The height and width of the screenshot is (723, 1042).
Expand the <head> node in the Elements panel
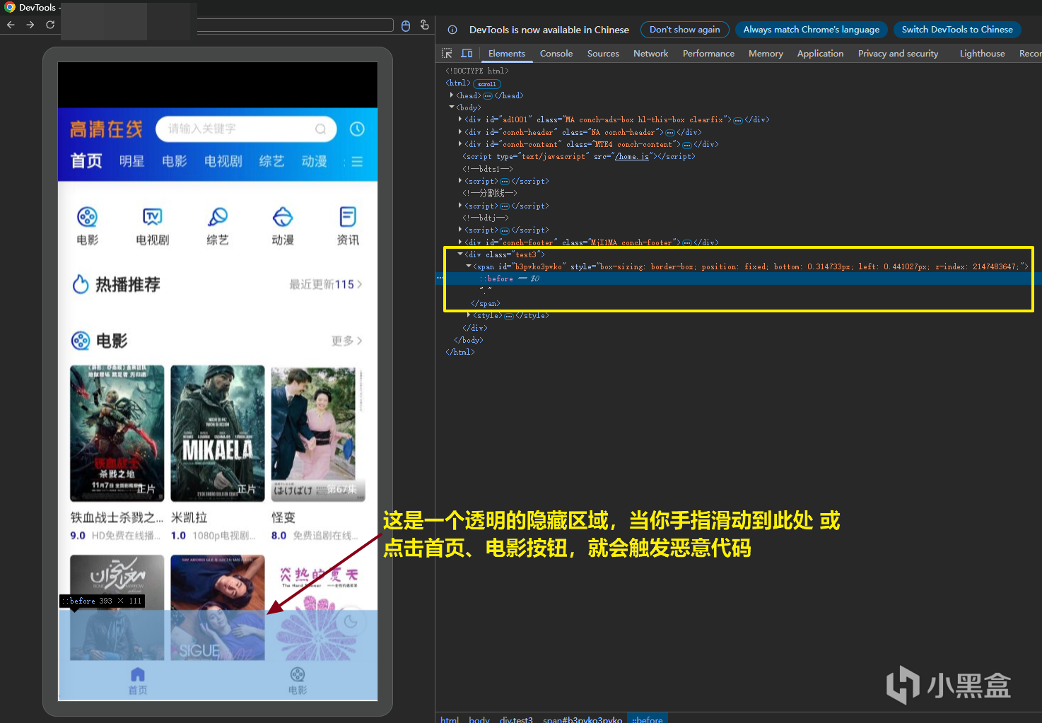tap(452, 95)
